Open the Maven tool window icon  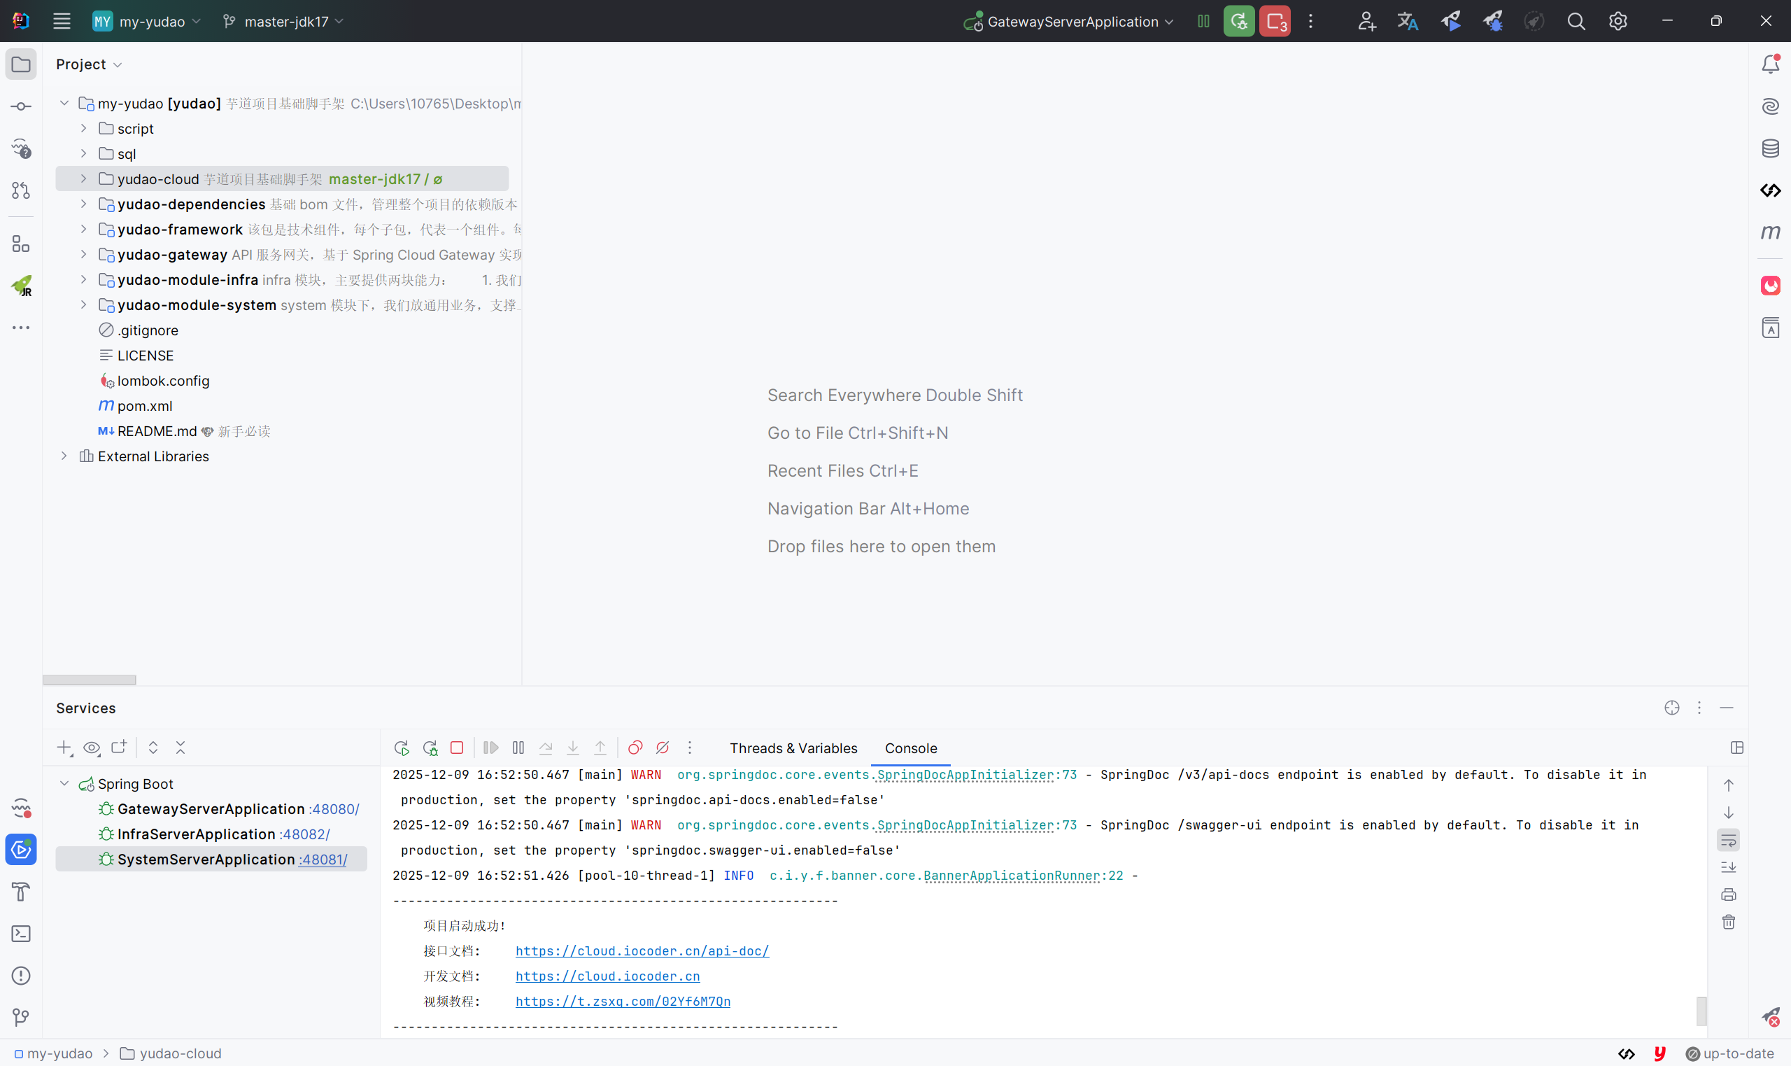click(x=1770, y=232)
